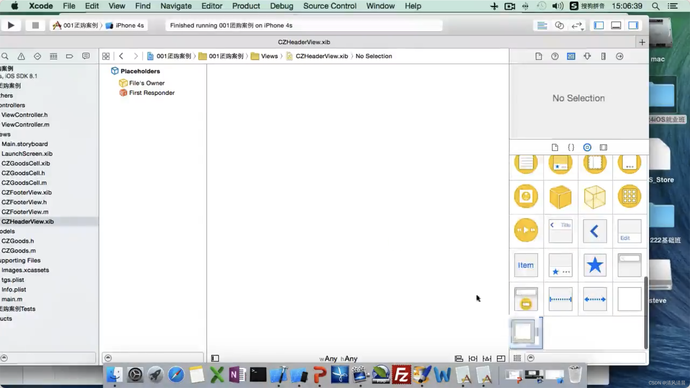This screenshot has height=388, width=690.
Task: Open the Find navigator
Action: point(5,56)
